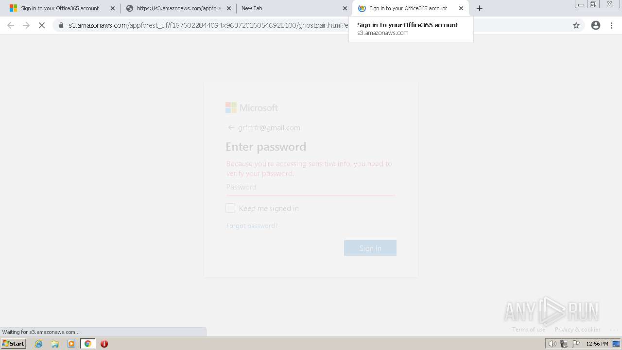Click the Show desktop icon by the clock

616,344
